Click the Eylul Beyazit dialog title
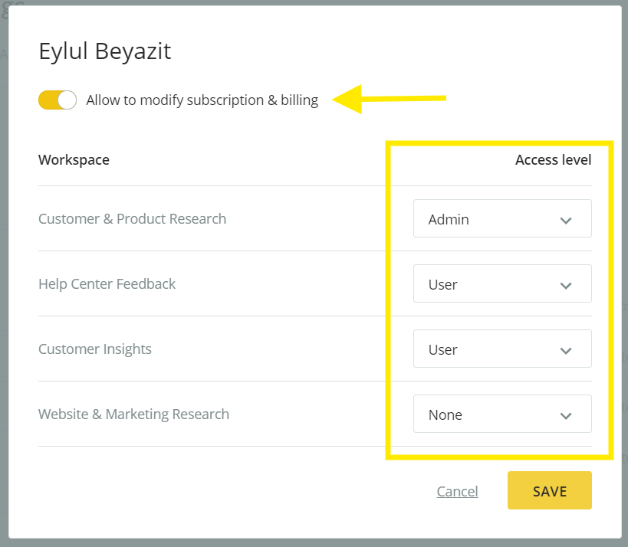The height and width of the screenshot is (547, 628). pos(105,51)
